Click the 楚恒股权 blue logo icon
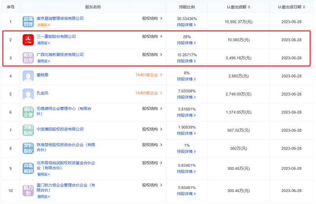 [28, 148]
